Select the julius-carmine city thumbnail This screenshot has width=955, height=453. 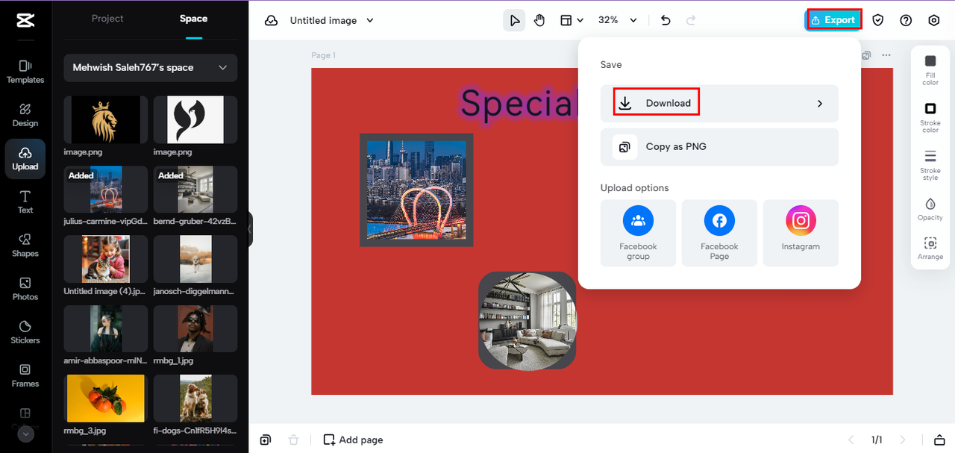(x=105, y=190)
